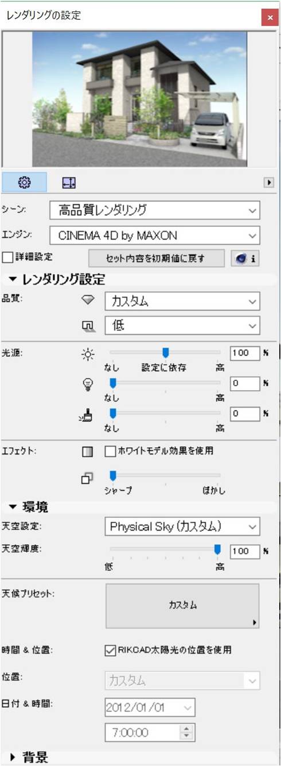
Task: Open the シーン dropdown 高品質レンダリング
Action: click(154, 210)
